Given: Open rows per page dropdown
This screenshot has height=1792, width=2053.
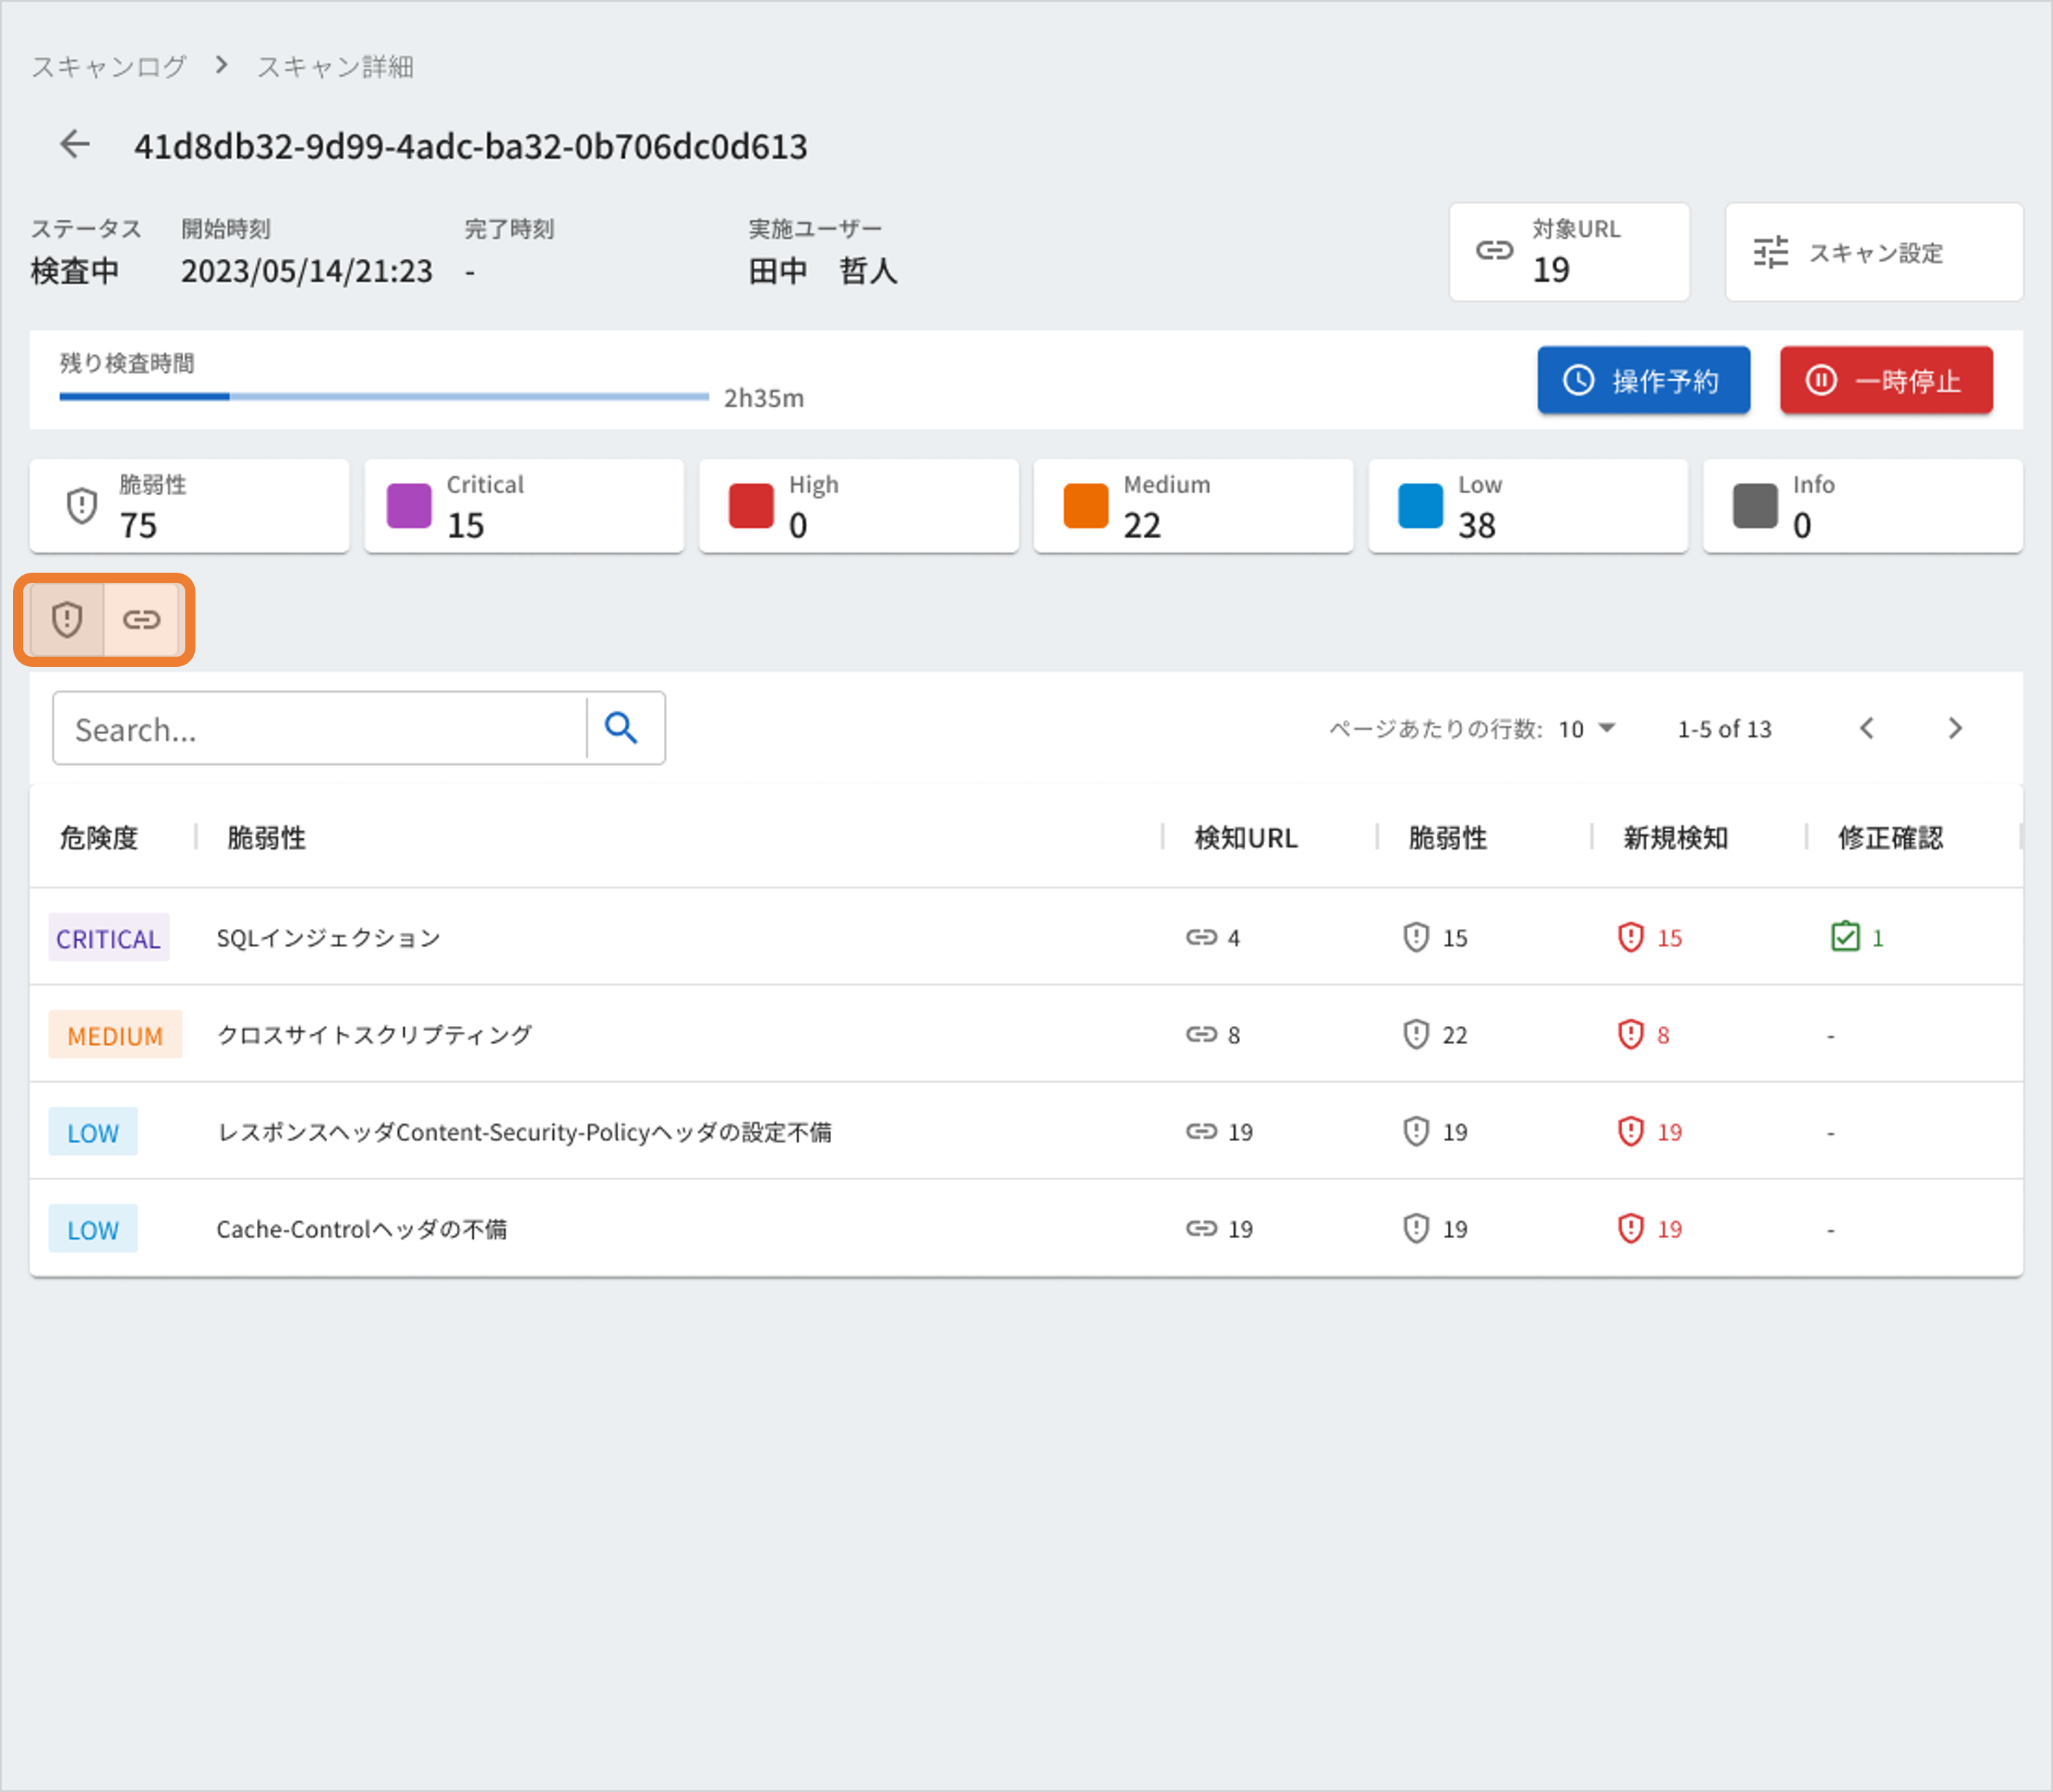Looking at the screenshot, I should coord(1587,729).
